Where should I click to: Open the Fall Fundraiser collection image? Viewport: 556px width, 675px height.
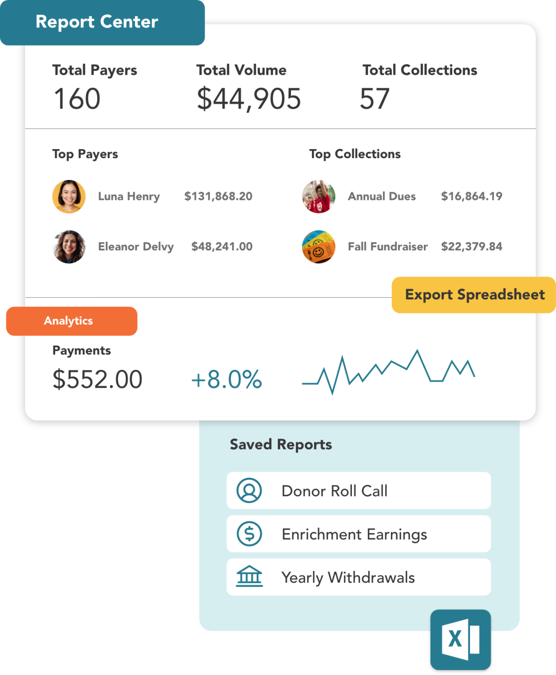318,247
